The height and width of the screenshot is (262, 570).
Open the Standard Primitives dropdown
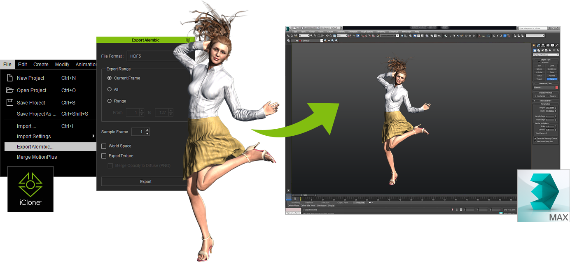click(x=545, y=55)
